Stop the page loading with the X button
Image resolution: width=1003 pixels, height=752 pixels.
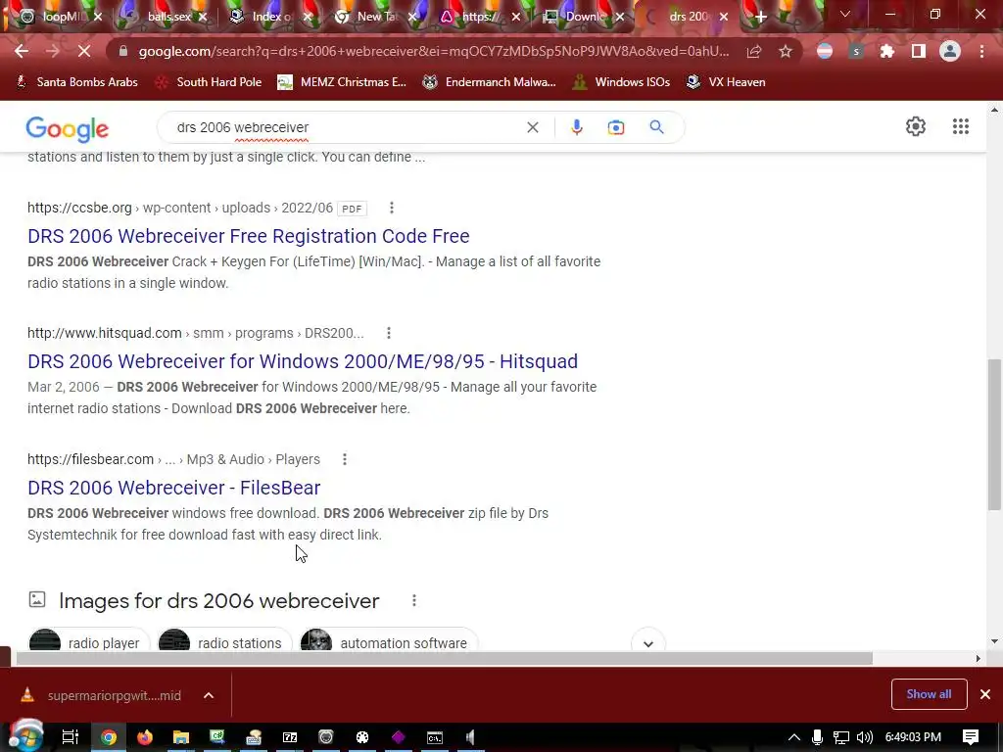coord(84,51)
